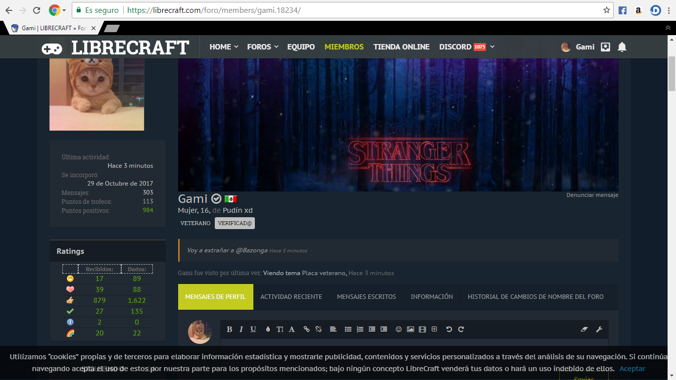The height and width of the screenshot is (380, 676).
Task: Toggle underline formatting in editor
Action: (x=253, y=330)
